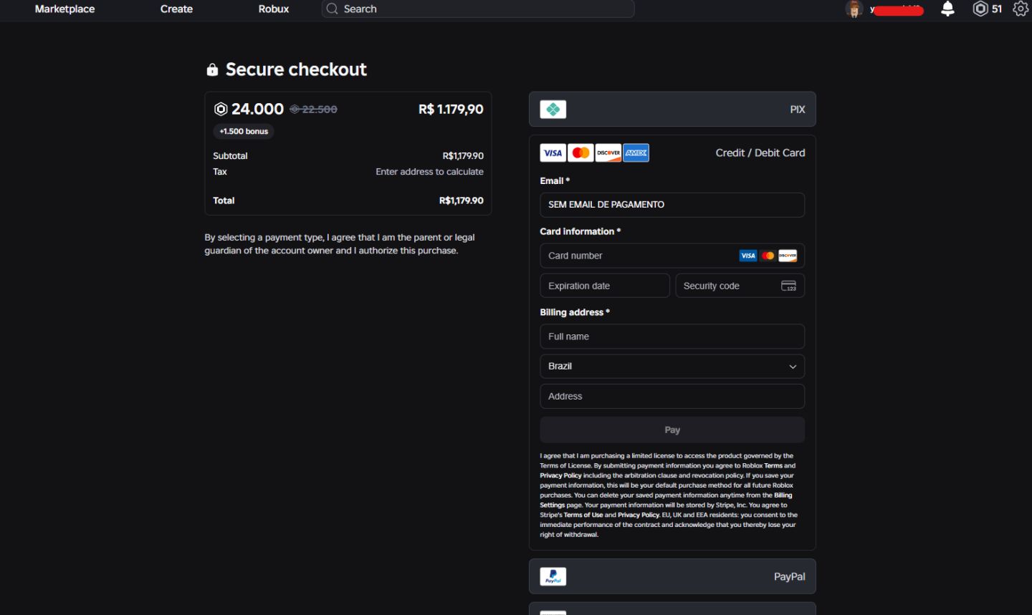Click the Pay button

point(672,430)
